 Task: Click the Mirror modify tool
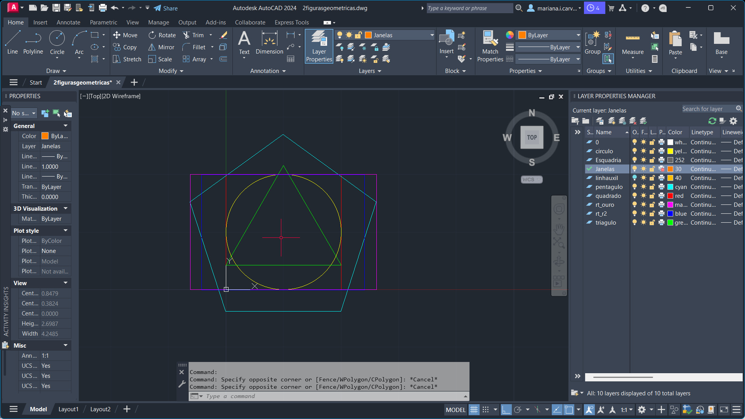(x=162, y=47)
